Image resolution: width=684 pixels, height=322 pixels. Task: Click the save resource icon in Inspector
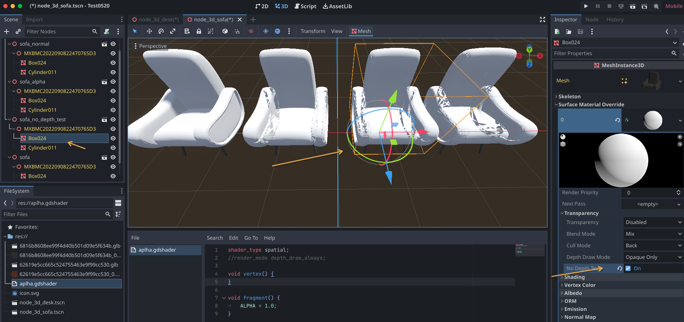pyautogui.click(x=580, y=32)
